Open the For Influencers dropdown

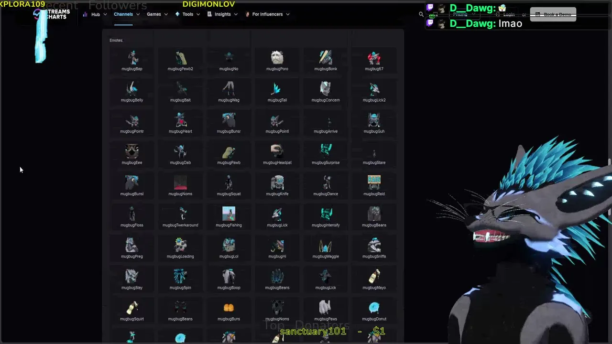(267, 14)
